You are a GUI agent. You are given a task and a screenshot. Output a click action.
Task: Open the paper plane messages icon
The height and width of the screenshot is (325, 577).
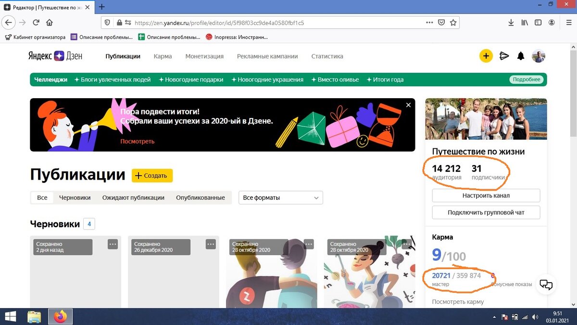coord(504,56)
